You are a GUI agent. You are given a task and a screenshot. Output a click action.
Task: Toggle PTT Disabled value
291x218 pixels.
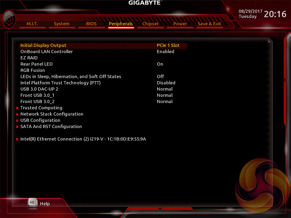[166, 83]
